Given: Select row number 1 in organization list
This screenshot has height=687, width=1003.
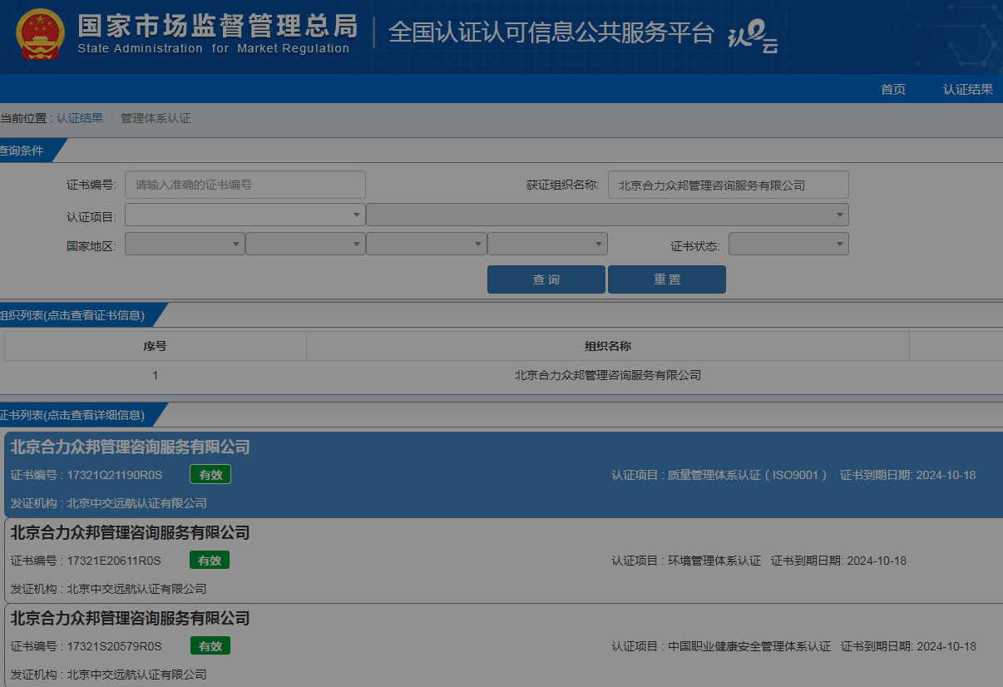Looking at the screenshot, I should tap(156, 375).
